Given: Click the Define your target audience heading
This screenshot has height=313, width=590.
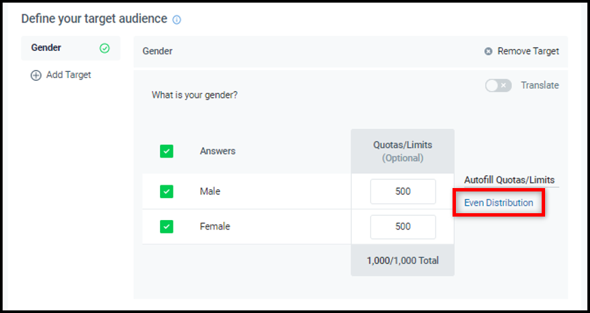Looking at the screenshot, I should tap(94, 19).
